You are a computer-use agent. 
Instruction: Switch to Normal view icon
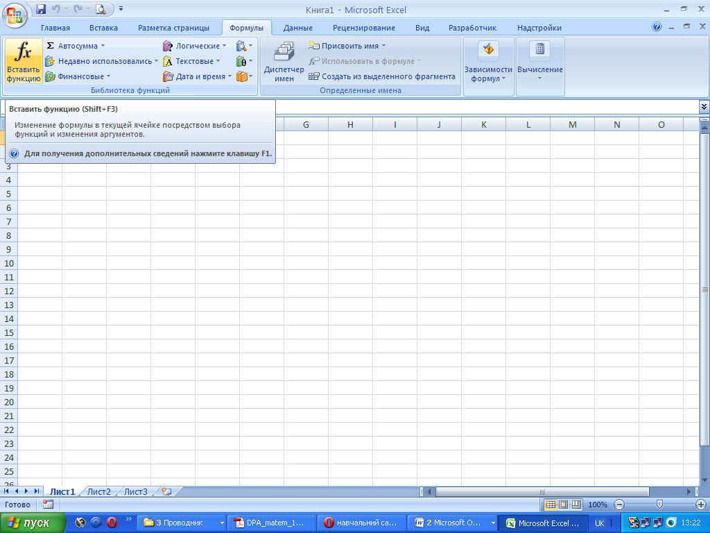click(550, 505)
